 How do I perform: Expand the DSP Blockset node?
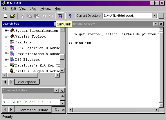coord(6,60)
